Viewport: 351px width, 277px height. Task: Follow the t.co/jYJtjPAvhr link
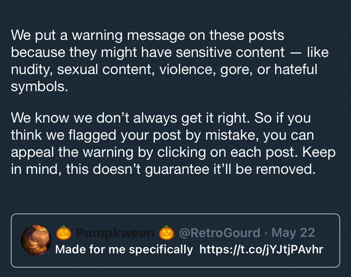point(261,249)
